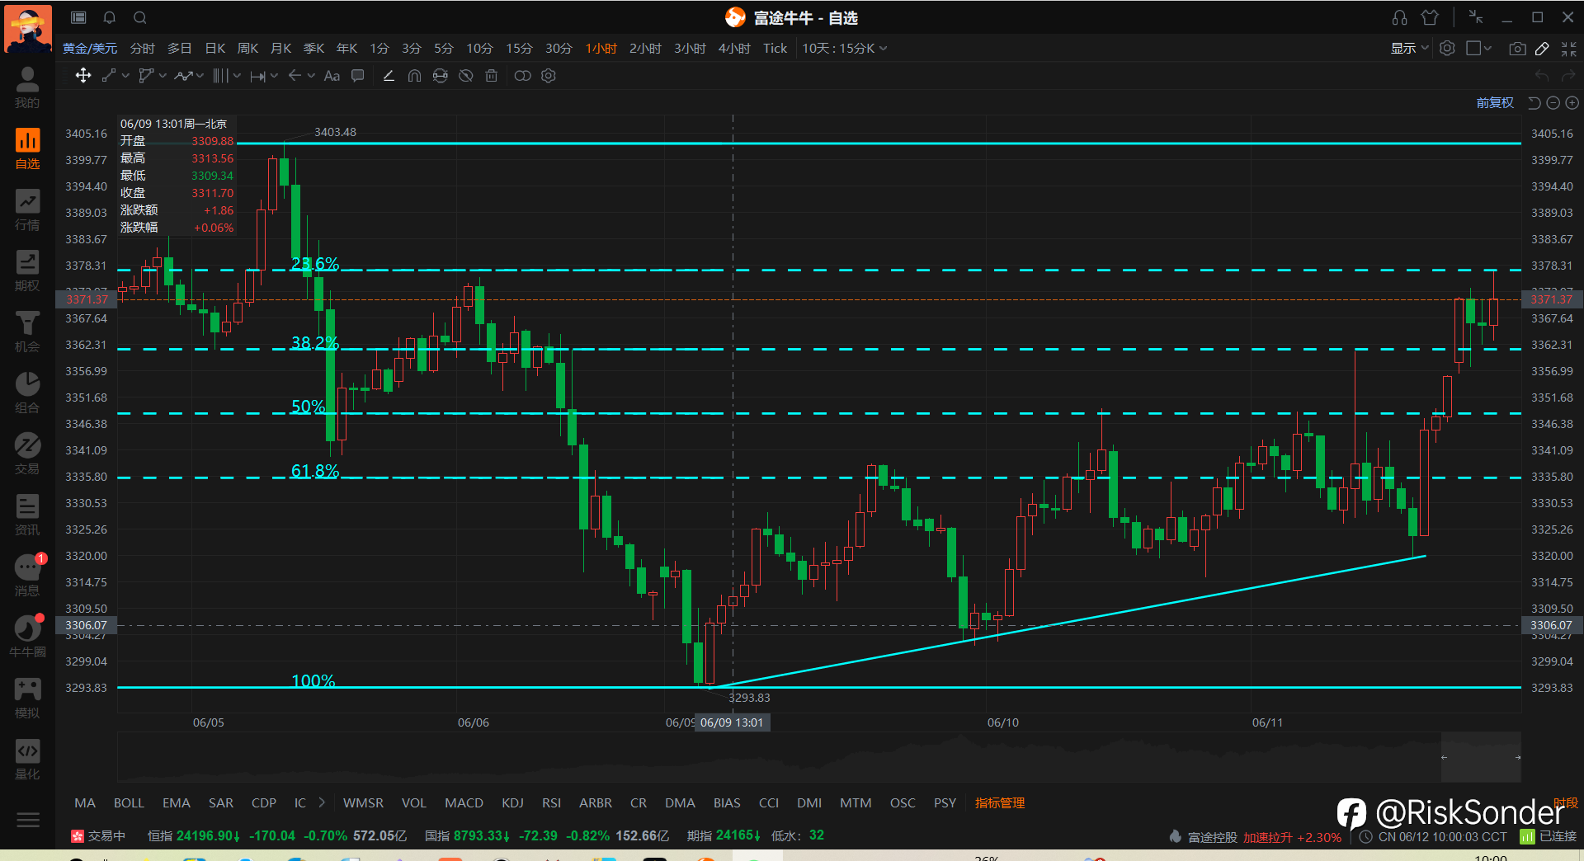Select the Aa text annotation tool
Image resolution: width=1584 pixels, height=861 pixels.
click(332, 76)
